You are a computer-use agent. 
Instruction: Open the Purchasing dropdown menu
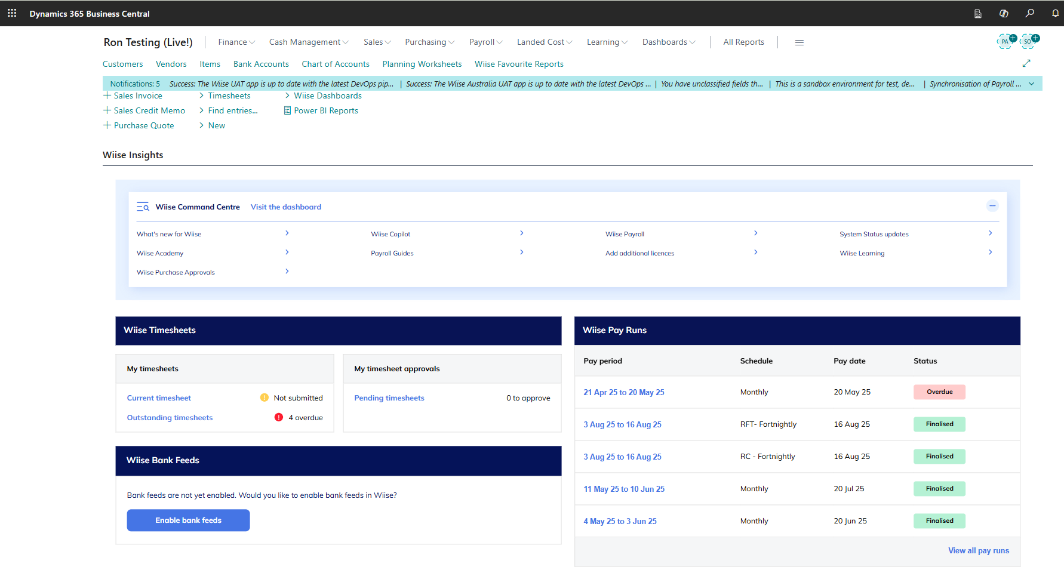pyautogui.click(x=430, y=42)
